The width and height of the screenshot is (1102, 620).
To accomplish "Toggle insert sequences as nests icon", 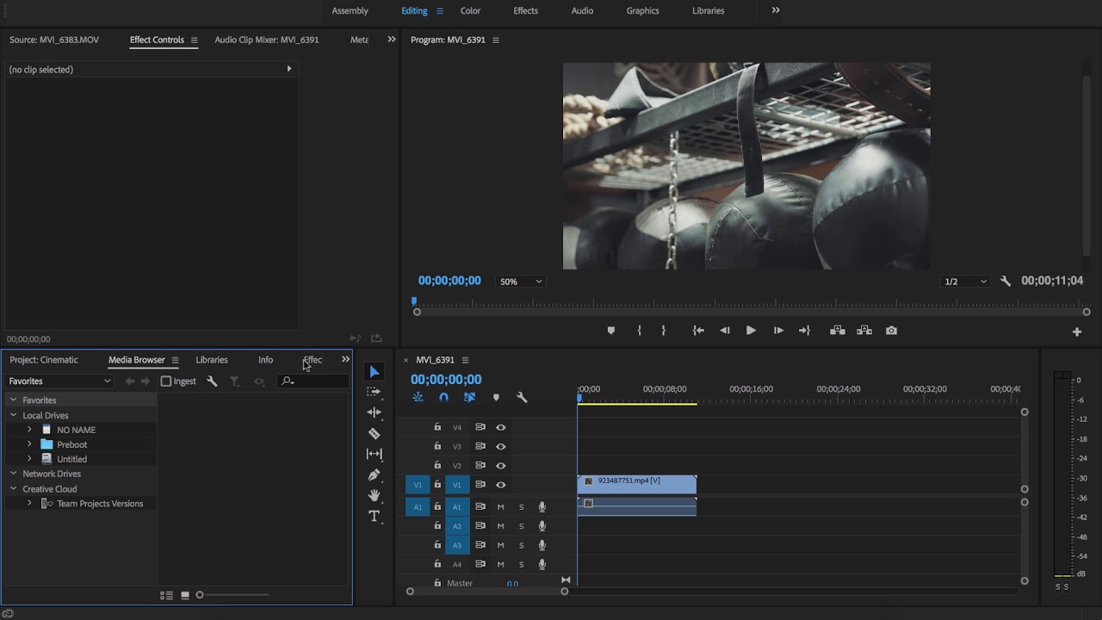I will click(418, 397).
